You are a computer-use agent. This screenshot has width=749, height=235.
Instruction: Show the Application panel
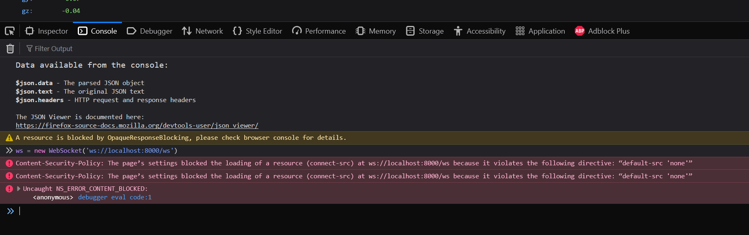pyautogui.click(x=540, y=31)
